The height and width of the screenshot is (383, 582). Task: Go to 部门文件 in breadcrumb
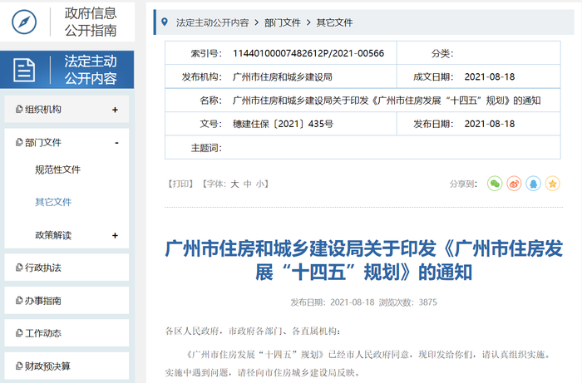(283, 22)
